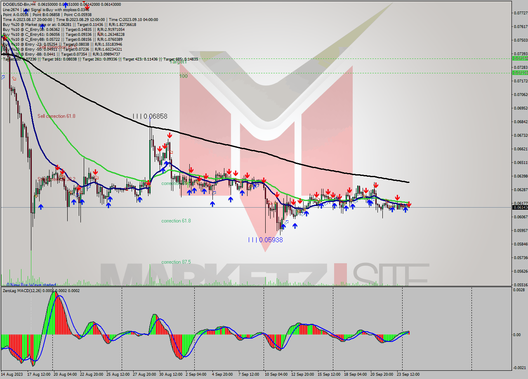Click the 'Target 161: 0.08038' targets line
Screen dimensions: 528x379
click(100, 59)
